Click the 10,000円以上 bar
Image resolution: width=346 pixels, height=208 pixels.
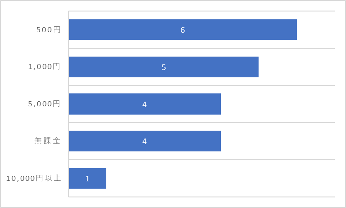click(x=87, y=179)
